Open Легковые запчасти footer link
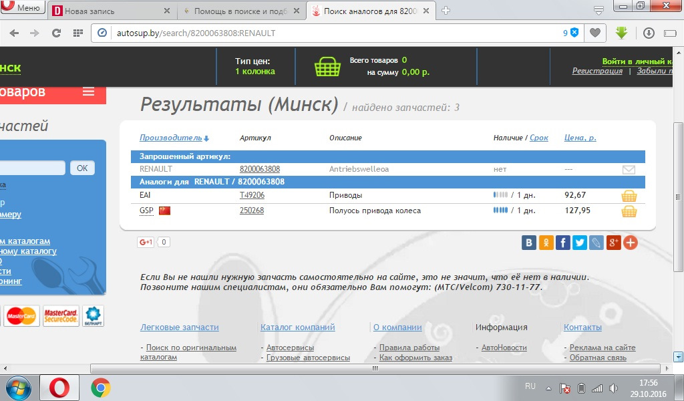This screenshot has height=401, width=684. tap(179, 327)
